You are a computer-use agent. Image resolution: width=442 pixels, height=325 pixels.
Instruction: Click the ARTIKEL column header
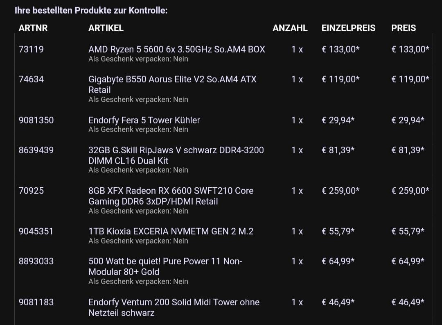(106, 28)
